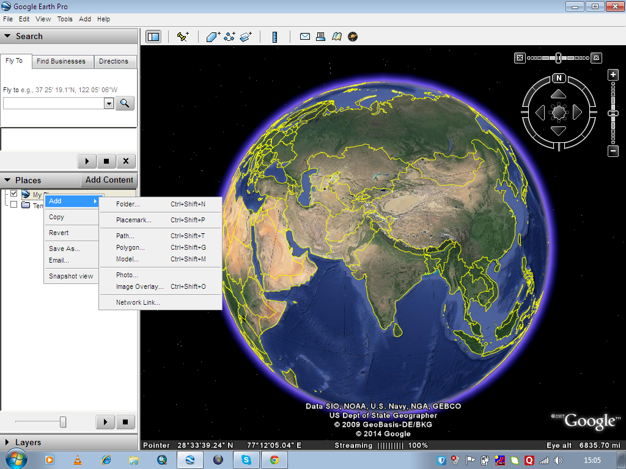
Task: Click the planets switcher toolbar icon
Action: (353, 37)
